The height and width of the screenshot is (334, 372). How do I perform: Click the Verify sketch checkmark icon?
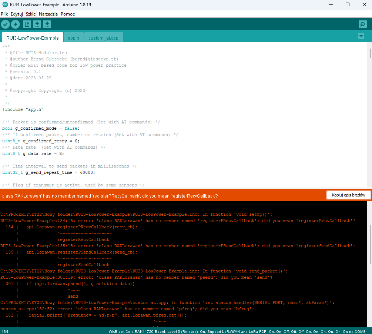click(x=5, y=24)
